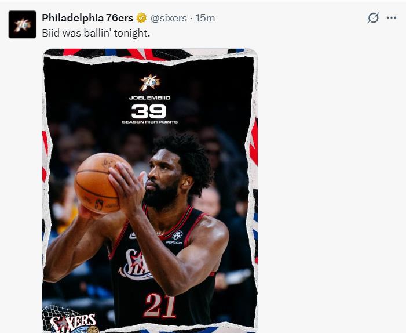406x333 pixels.
Task: Open the 15m timestamp link
Action: click(205, 18)
